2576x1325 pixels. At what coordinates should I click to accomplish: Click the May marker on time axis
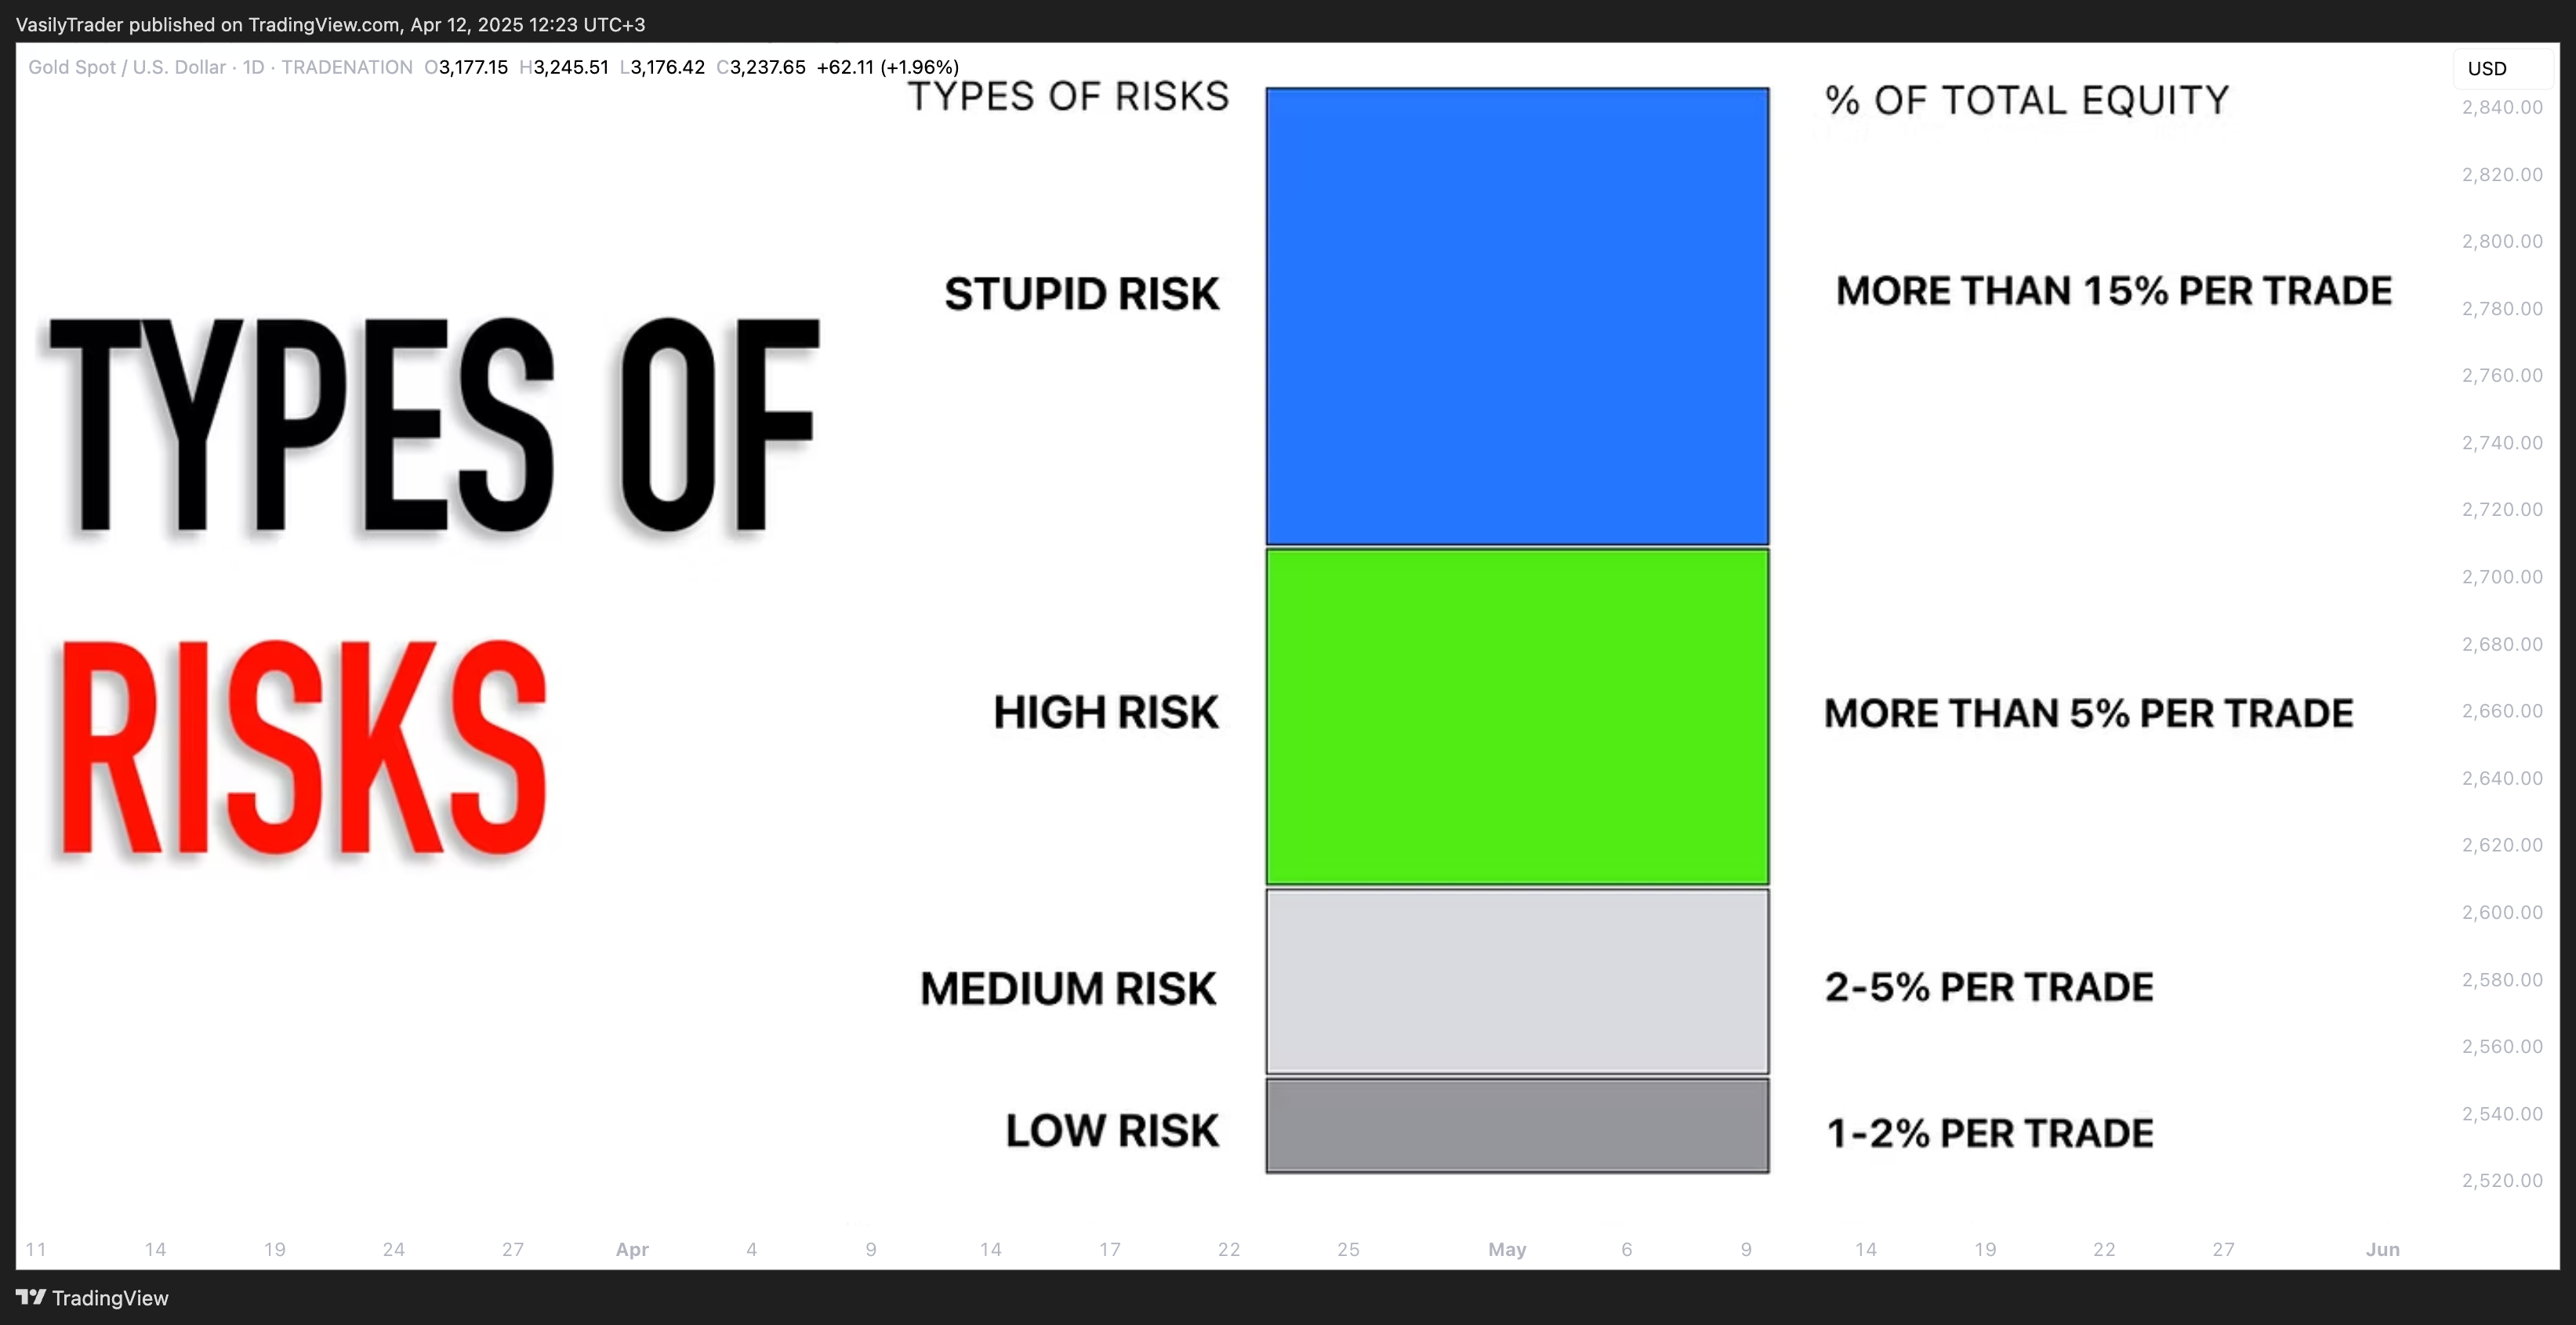[1507, 1249]
